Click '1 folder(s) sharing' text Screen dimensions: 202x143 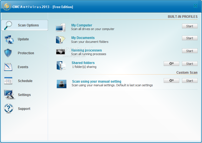(84, 67)
